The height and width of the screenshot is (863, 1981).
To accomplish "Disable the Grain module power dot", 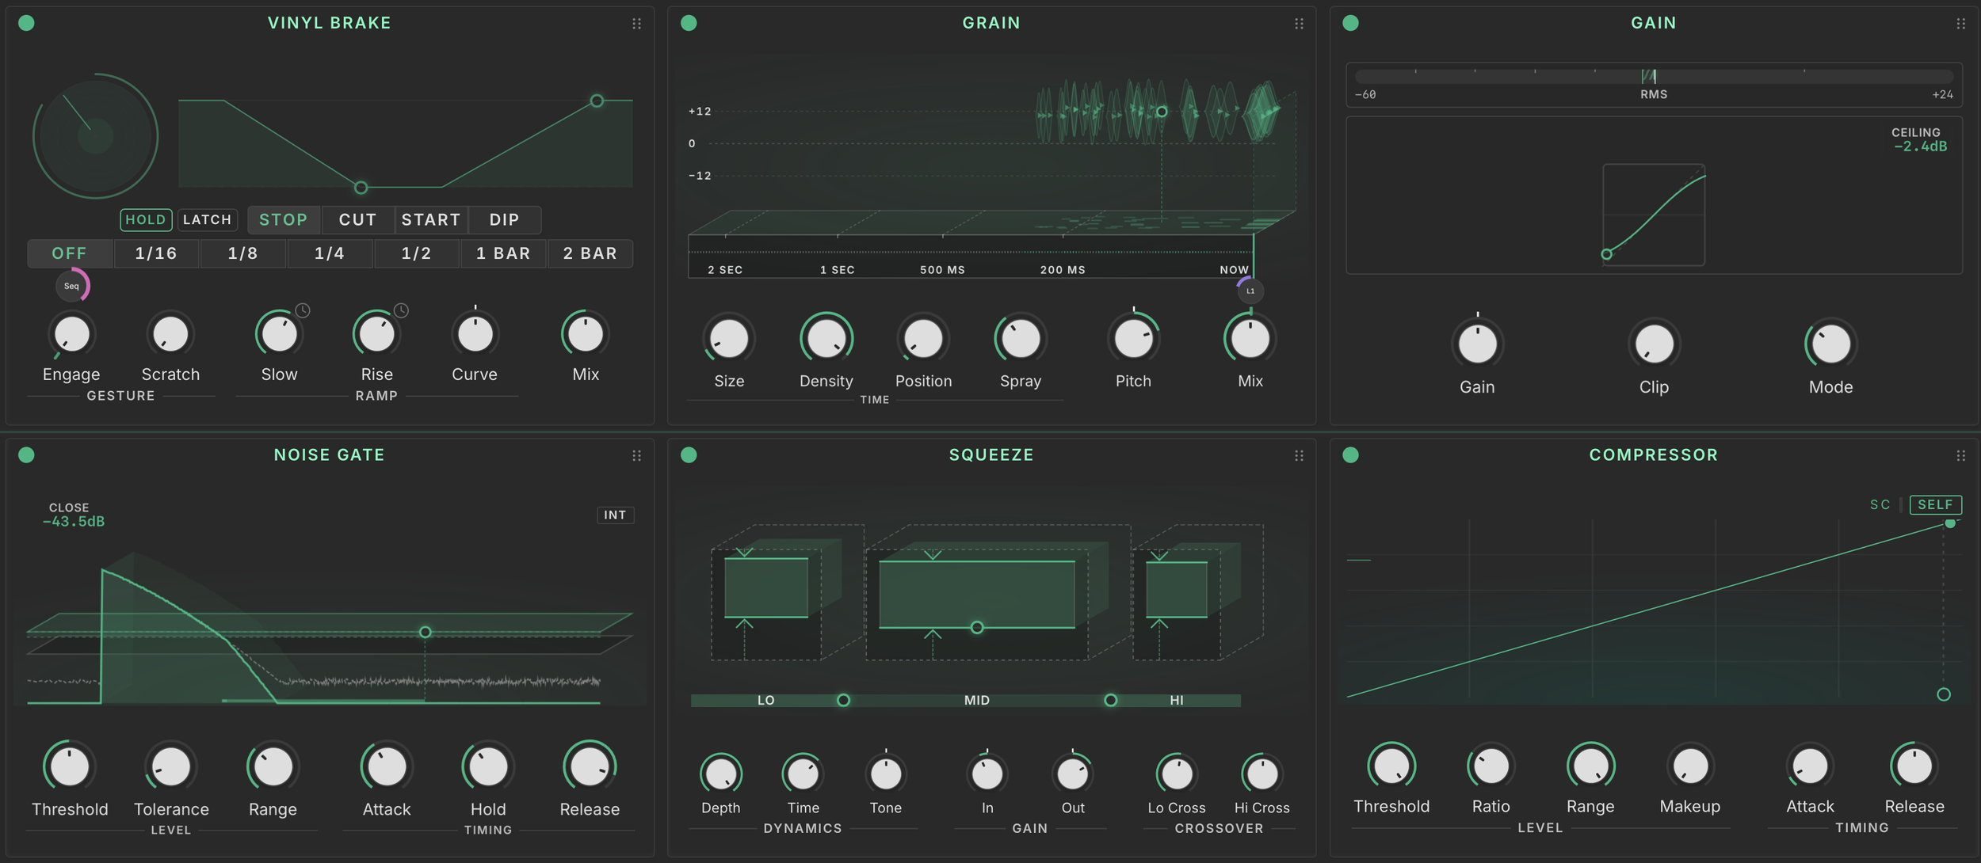I will [689, 23].
